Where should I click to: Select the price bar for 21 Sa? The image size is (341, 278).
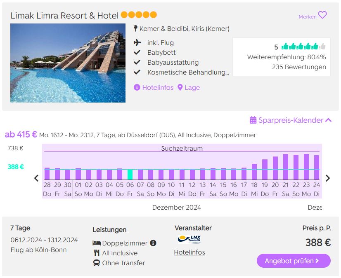286,167
